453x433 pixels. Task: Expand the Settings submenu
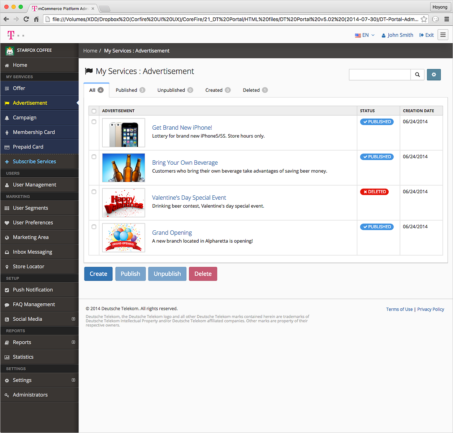pyautogui.click(x=73, y=380)
